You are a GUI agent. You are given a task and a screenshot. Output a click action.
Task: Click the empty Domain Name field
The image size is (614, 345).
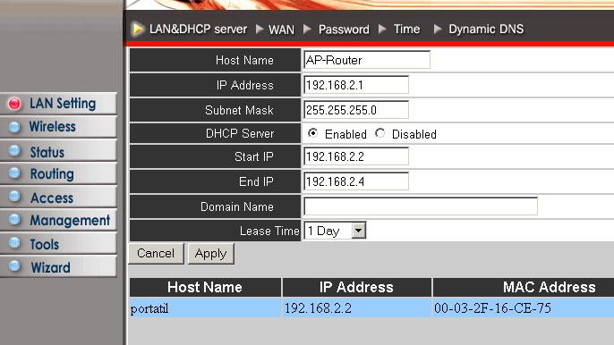tap(421, 206)
